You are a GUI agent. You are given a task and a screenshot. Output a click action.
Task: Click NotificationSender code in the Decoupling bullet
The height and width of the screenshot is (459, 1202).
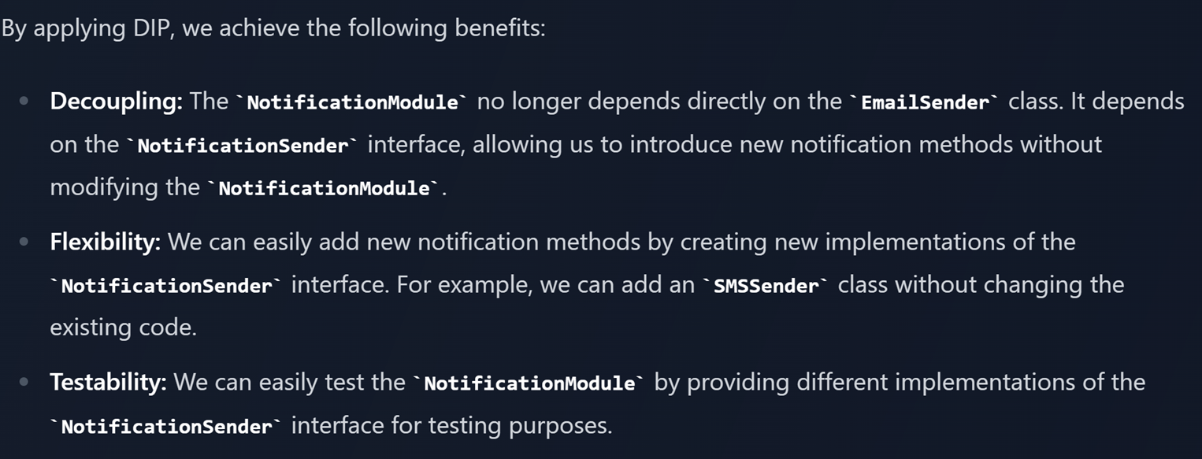[243, 146]
